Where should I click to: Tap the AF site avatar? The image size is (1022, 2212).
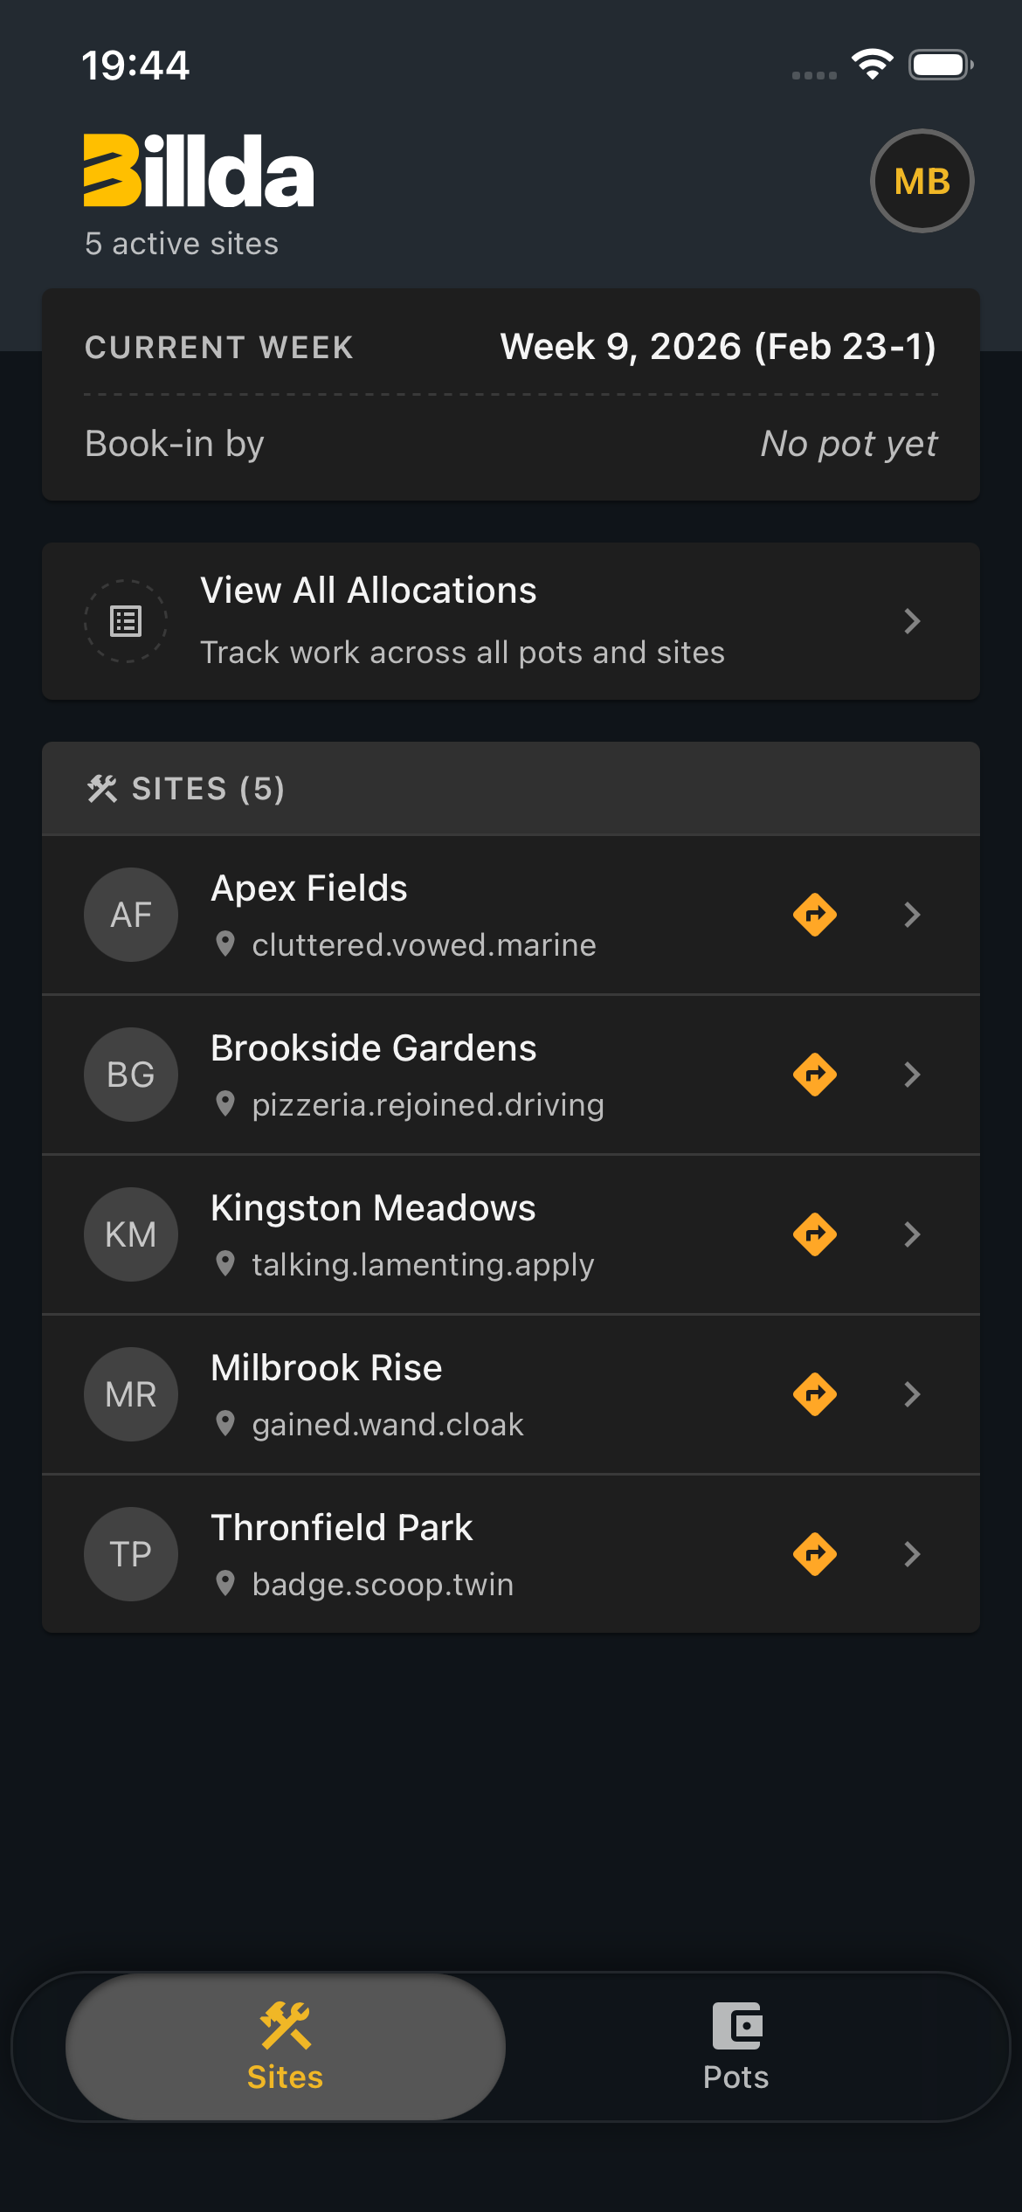131,915
